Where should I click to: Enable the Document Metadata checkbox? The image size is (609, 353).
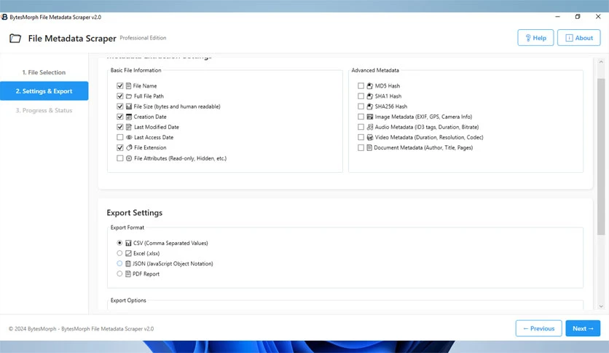point(361,148)
